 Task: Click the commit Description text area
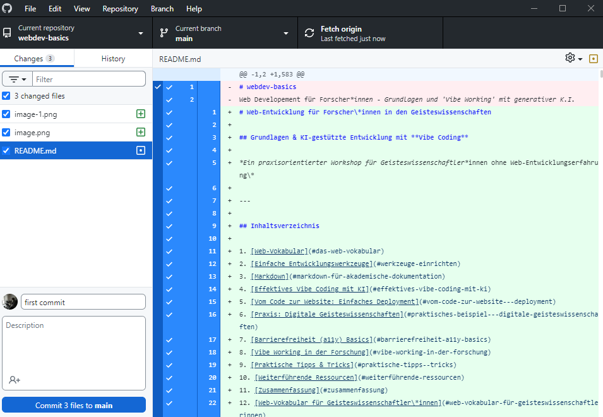[x=74, y=347]
